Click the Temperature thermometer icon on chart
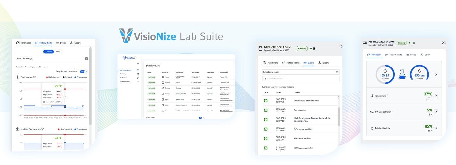The height and width of the screenshot is (165, 456). (x=18, y=77)
